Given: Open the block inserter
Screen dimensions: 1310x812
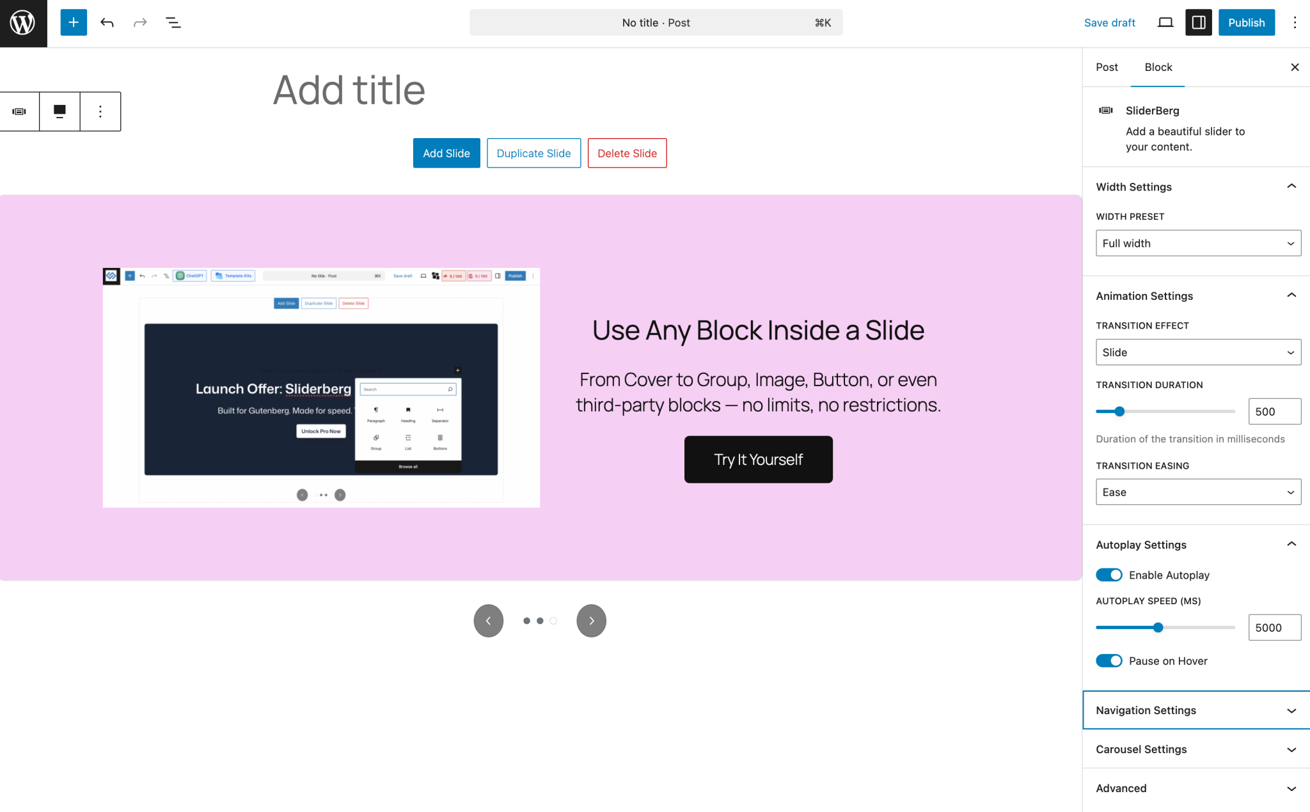Looking at the screenshot, I should tap(72, 22).
